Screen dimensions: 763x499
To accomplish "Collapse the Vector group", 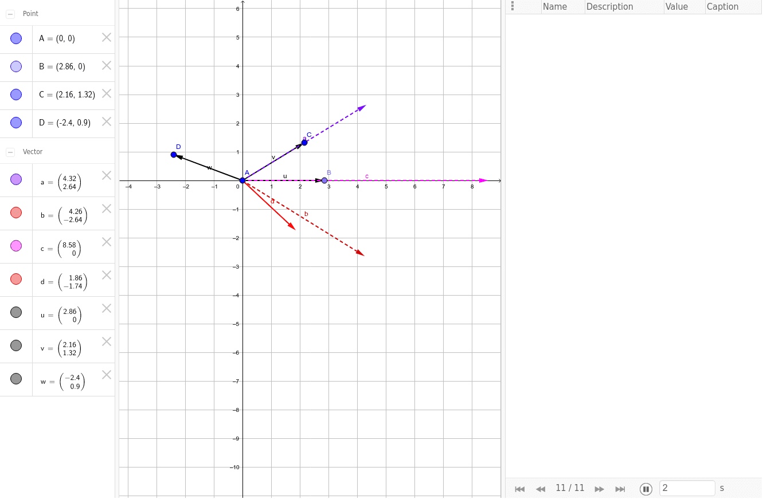I will click(x=10, y=152).
